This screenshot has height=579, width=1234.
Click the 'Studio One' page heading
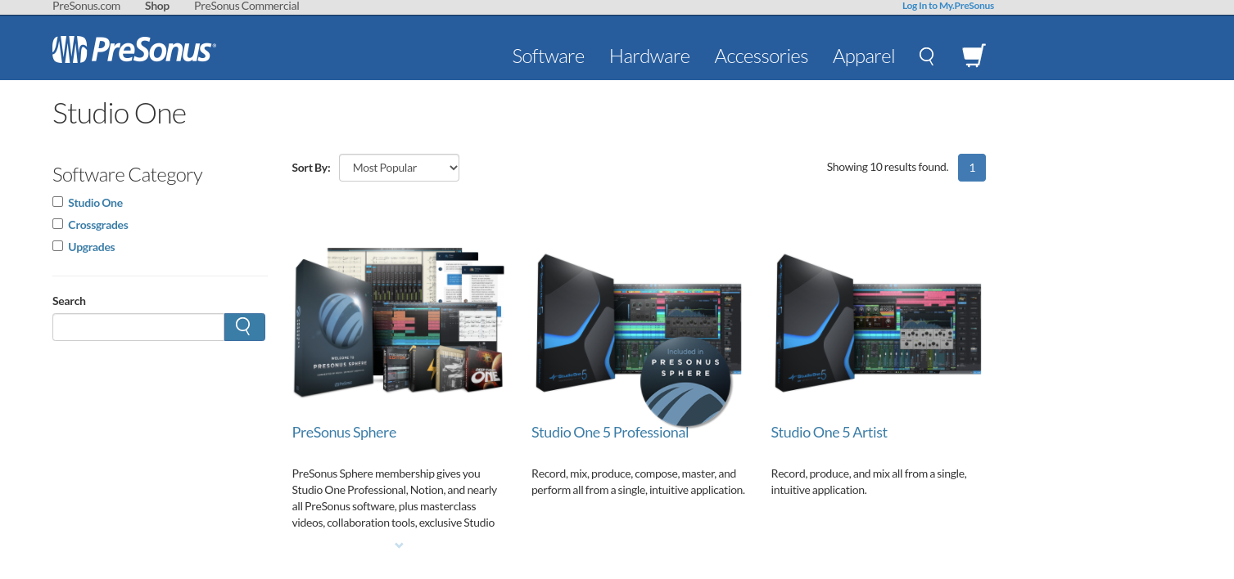click(120, 113)
